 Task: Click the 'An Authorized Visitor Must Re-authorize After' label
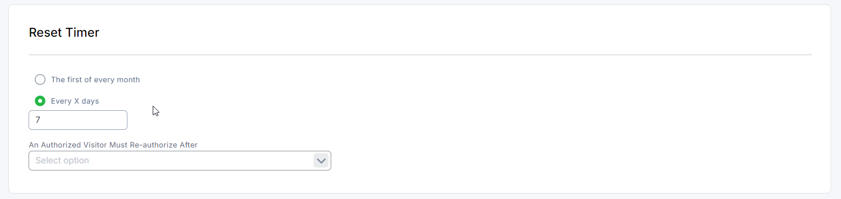coord(113,145)
